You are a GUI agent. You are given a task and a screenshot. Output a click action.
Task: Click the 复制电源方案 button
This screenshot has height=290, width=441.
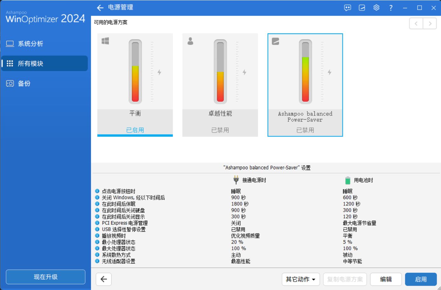tap(345, 279)
